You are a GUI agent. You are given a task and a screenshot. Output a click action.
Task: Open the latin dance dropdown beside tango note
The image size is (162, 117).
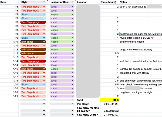pyautogui.click(x=44, y=50)
